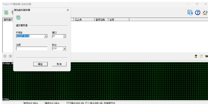This screenshot has width=208, height=104.
Task: Increase the 端口 port value
Action: pos(64,35)
